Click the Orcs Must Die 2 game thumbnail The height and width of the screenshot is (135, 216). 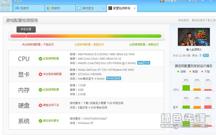tap(194, 37)
